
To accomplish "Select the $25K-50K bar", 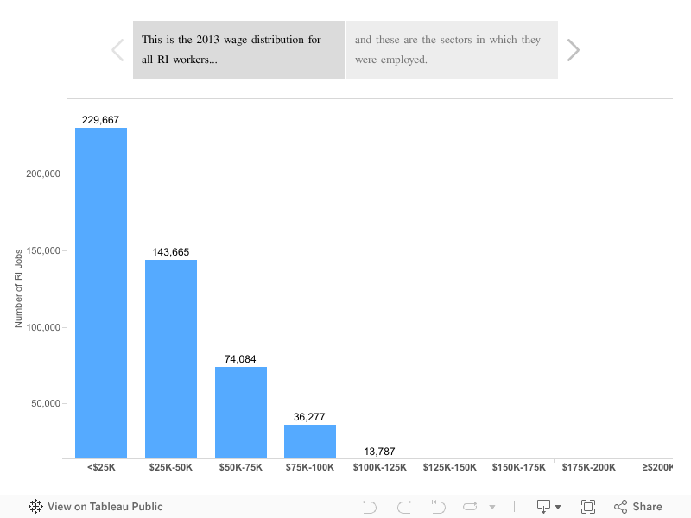I will [171, 358].
